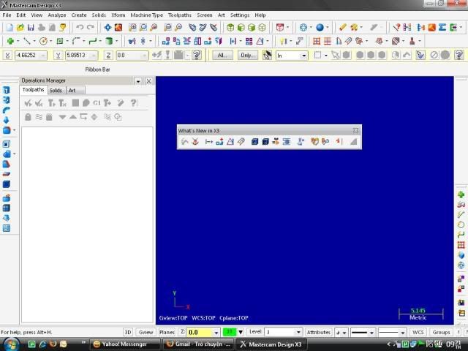
Task: Redo the last undone action
Action: (91, 28)
